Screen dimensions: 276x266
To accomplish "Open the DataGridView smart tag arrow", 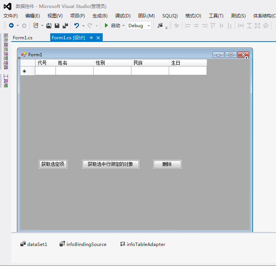I will 246,57.
